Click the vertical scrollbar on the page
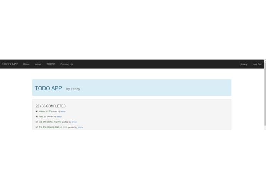 [x=265, y=95]
